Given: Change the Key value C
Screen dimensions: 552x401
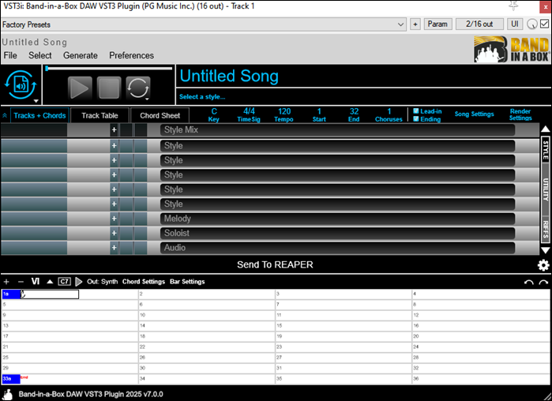Looking at the screenshot, I should (x=214, y=111).
